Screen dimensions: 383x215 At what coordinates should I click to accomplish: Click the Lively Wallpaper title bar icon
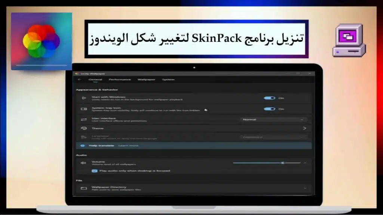click(77, 74)
